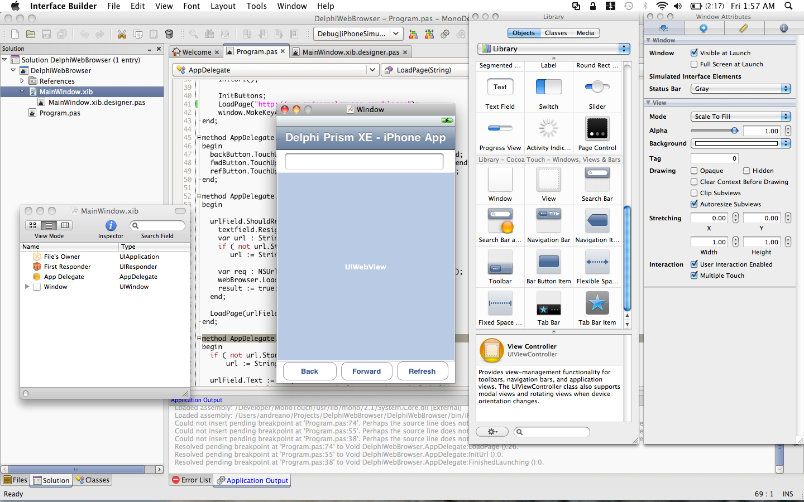Toggle the Opaque drawing checkbox

point(694,171)
